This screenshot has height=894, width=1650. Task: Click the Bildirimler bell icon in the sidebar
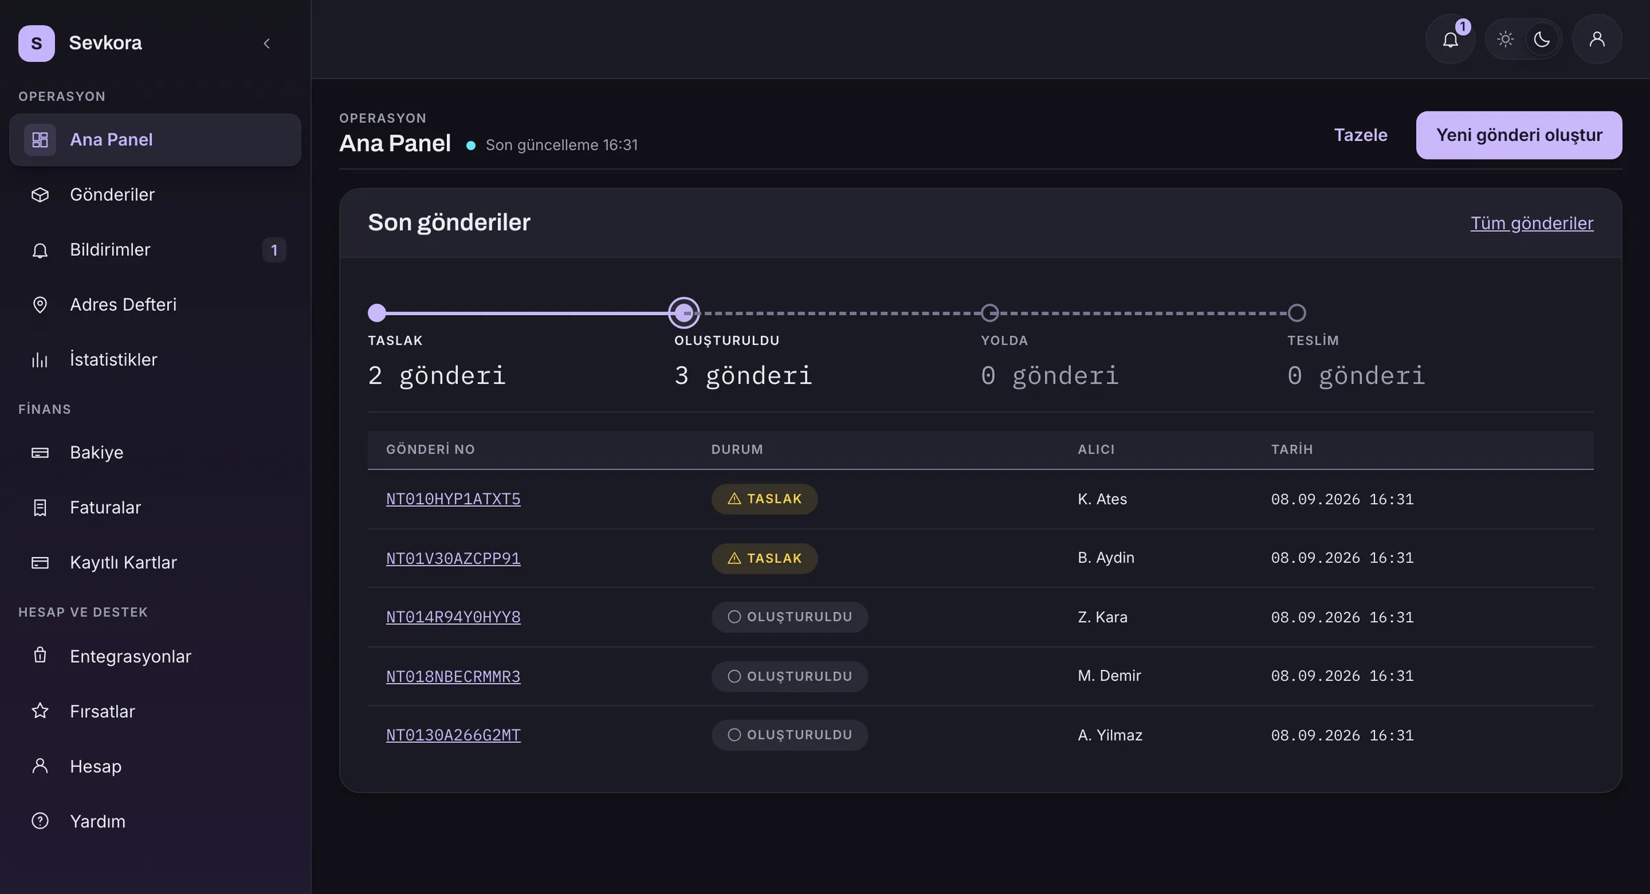coord(40,250)
